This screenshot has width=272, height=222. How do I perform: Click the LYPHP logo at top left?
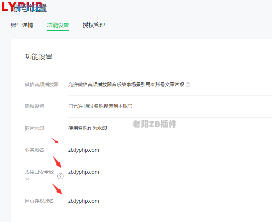[23, 7]
